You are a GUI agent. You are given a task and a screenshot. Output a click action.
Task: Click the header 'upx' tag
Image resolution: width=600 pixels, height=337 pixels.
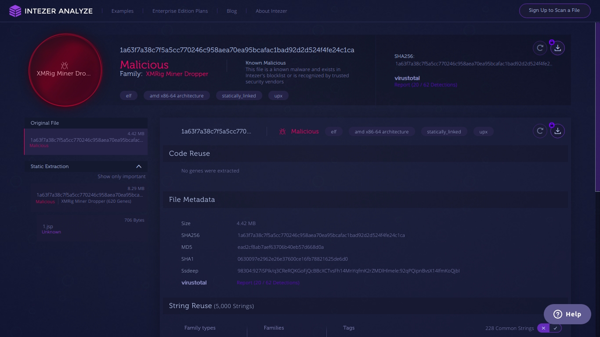[x=278, y=96]
